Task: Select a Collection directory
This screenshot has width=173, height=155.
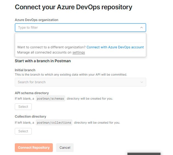Action: [x=23, y=131]
